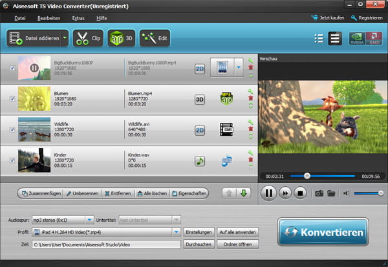Viewport: 388px width, 267px height.
Task: Click MP4 3D profile icon for Blumen
Action: 226,98
